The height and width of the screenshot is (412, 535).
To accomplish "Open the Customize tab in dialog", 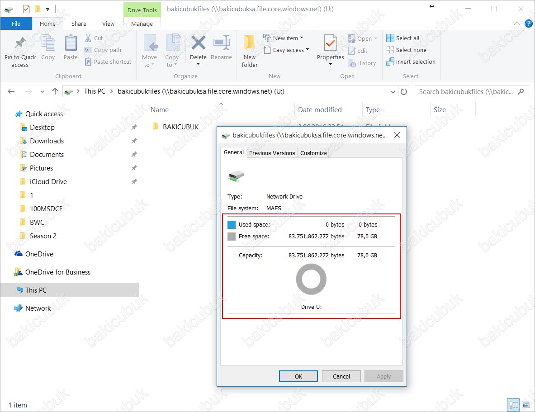I will coord(313,153).
